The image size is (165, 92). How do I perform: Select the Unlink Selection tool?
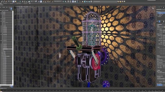4,2
